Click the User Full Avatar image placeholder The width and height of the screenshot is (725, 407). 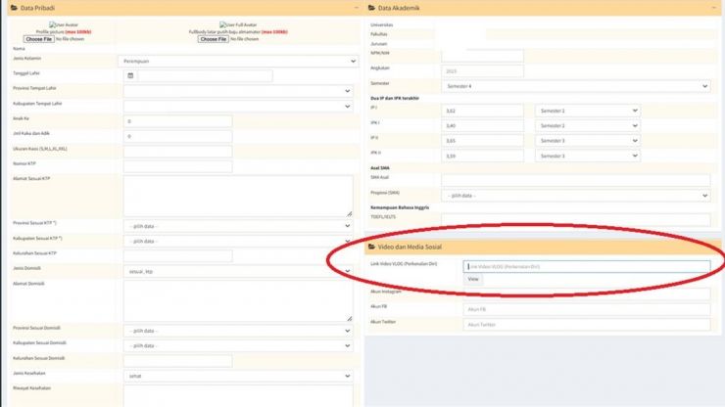pos(238,24)
